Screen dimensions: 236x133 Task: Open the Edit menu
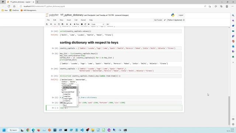[x=55, y=20]
